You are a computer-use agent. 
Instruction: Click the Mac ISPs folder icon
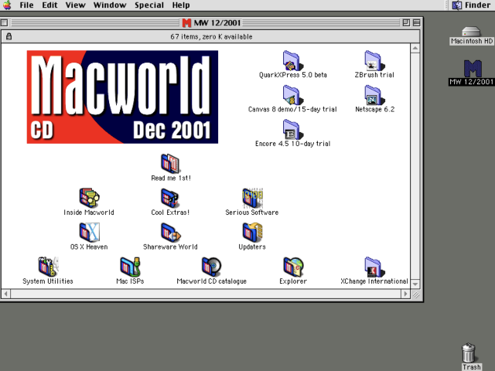130,267
